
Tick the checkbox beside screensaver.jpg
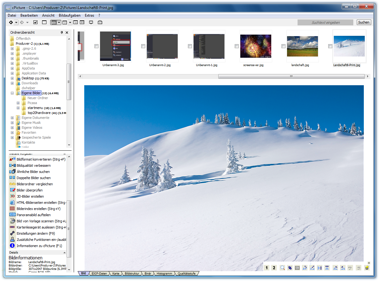click(237, 46)
